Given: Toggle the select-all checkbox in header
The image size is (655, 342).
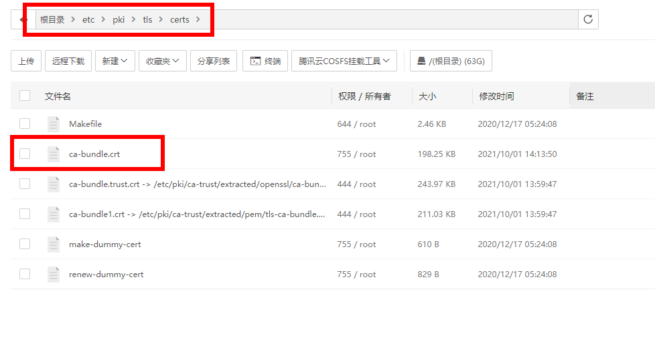Looking at the screenshot, I should tap(25, 96).
